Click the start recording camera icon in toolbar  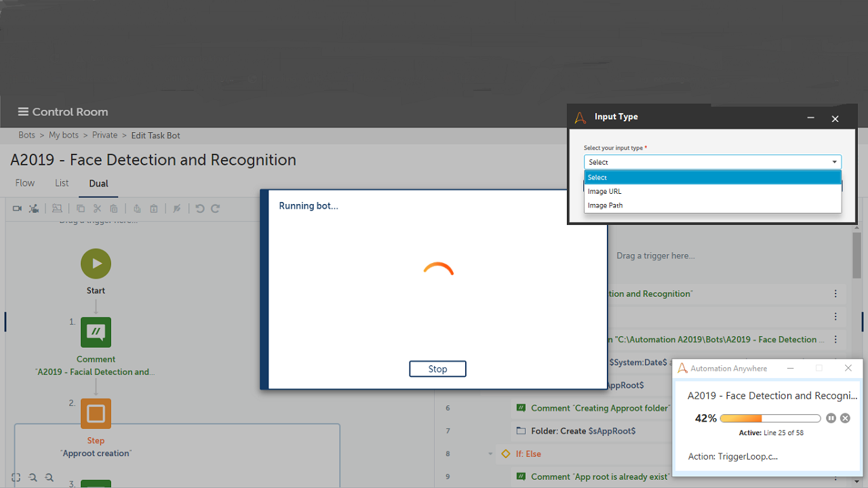click(17, 209)
